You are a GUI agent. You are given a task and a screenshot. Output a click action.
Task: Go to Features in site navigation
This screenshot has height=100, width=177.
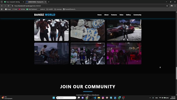[114, 15]
